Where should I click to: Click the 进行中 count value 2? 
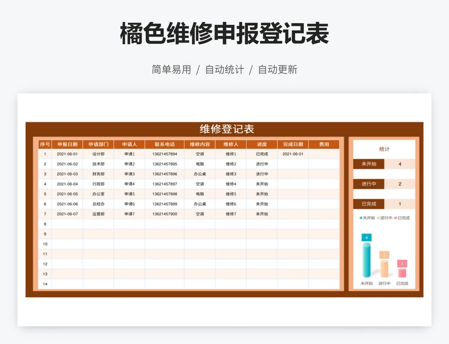tap(400, 184)
